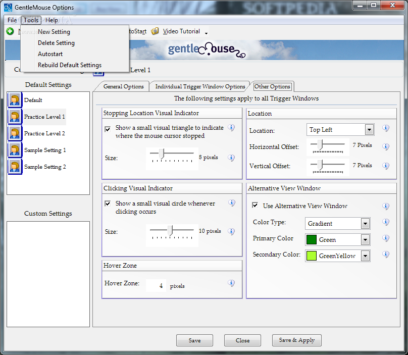Close the open Tools menu
The width and height of the screenshot is (408, 355).
pos(31,20)
